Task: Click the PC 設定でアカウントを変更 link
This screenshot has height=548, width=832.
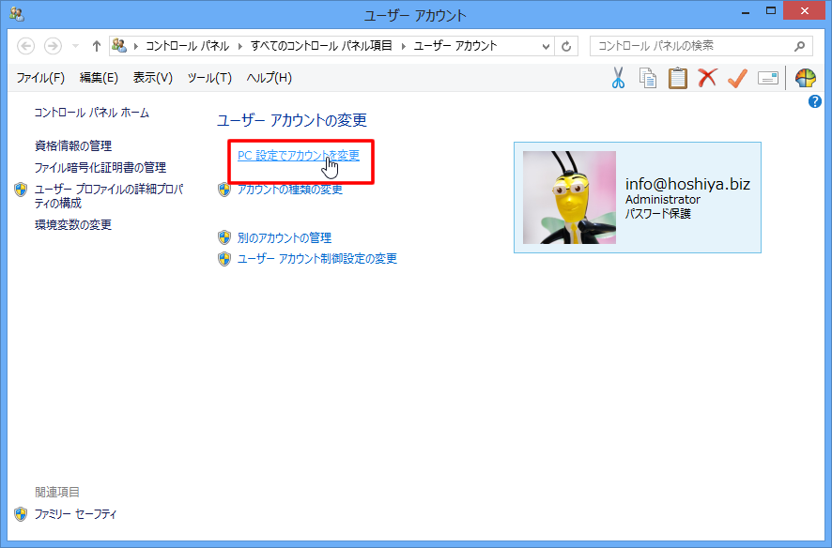Action: (299, 155)
